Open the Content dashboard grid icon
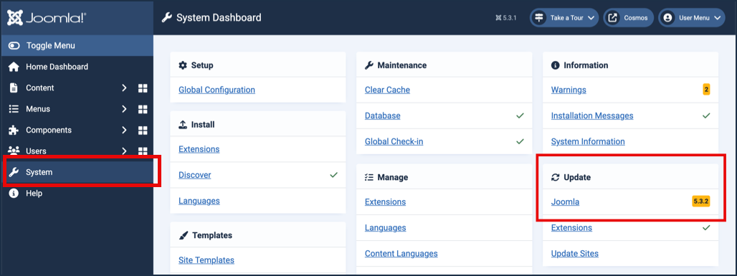Viewport: 737px width, 276px height. pos(143,88)
